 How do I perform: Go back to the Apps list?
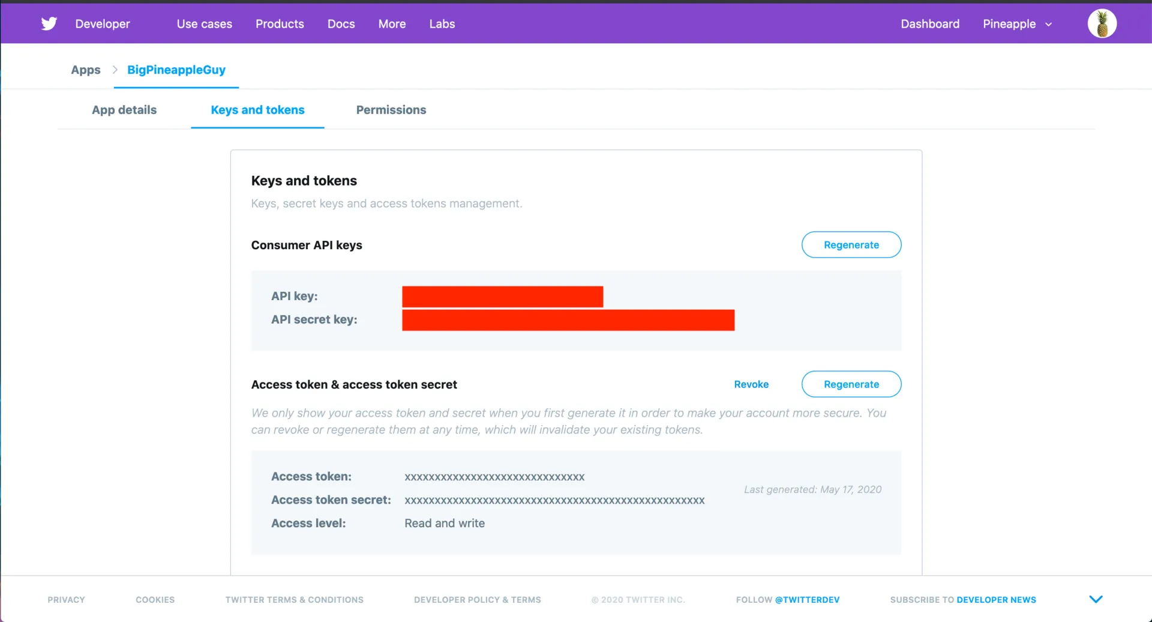click(x=85, y=70)
